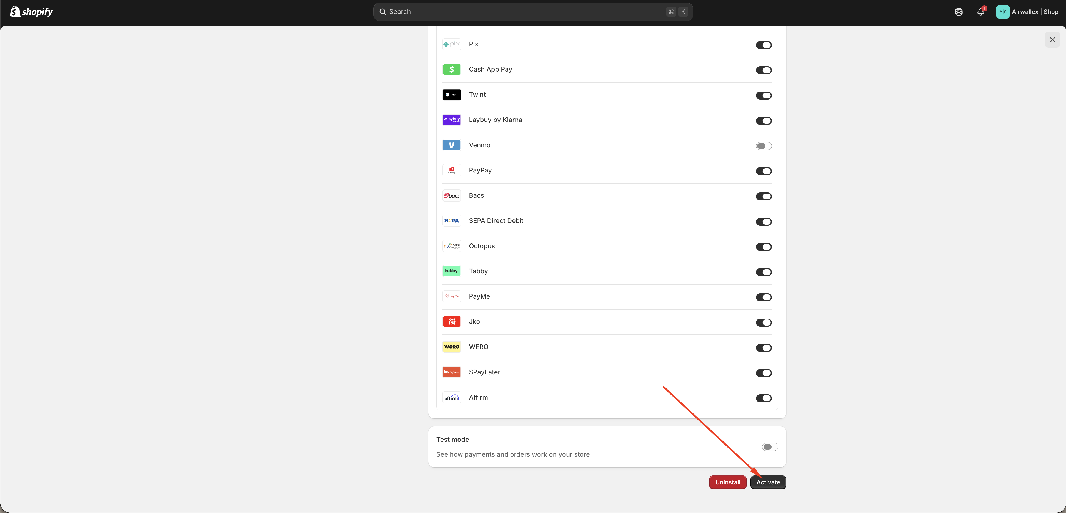
Task: Click the PayPay logo
Action: pyautogui.click(x=451, y=170)
